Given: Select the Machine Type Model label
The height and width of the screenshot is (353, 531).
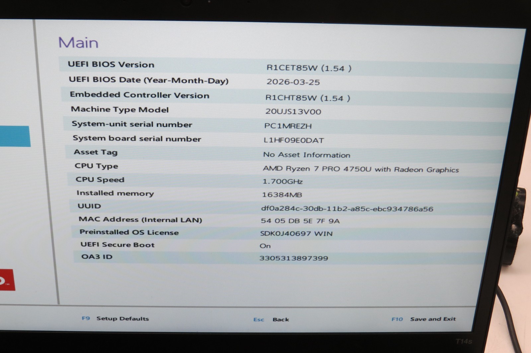Looking at the screenshot, I should (x=120, y=109).
